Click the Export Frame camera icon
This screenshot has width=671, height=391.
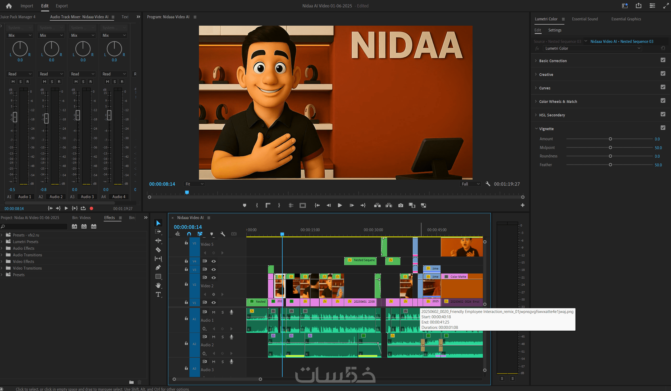[401, 205]
